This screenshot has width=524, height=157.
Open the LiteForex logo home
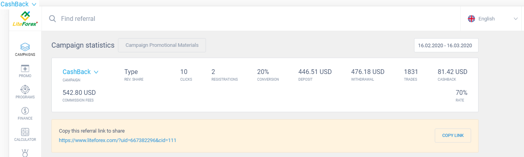coord(25,18)
